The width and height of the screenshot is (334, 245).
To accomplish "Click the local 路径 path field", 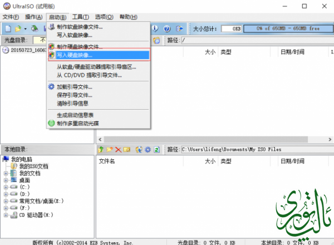I will (257, 150).
